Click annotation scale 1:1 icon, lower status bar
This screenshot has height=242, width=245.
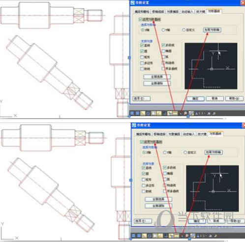point(202,236)
